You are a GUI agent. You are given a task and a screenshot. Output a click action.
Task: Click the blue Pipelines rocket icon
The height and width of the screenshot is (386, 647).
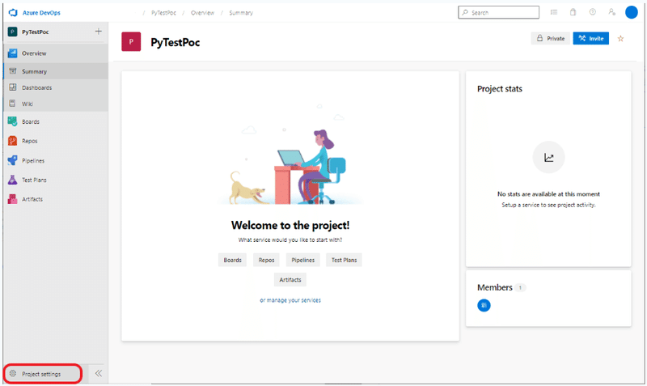12,160
